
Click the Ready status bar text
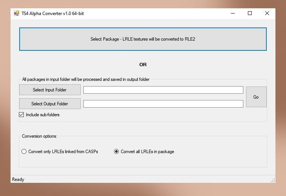18,179
